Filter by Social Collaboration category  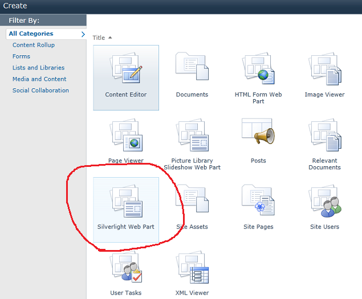[40, 90]
